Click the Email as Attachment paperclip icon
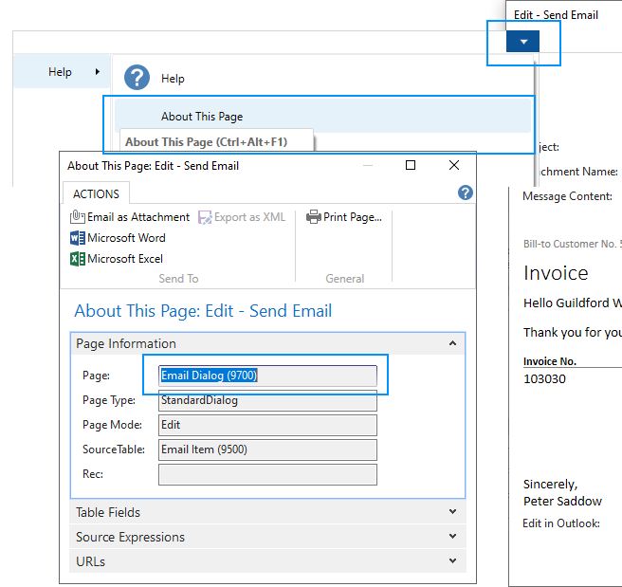This screenshot has height=587, width=622. (x=78, y=217)
